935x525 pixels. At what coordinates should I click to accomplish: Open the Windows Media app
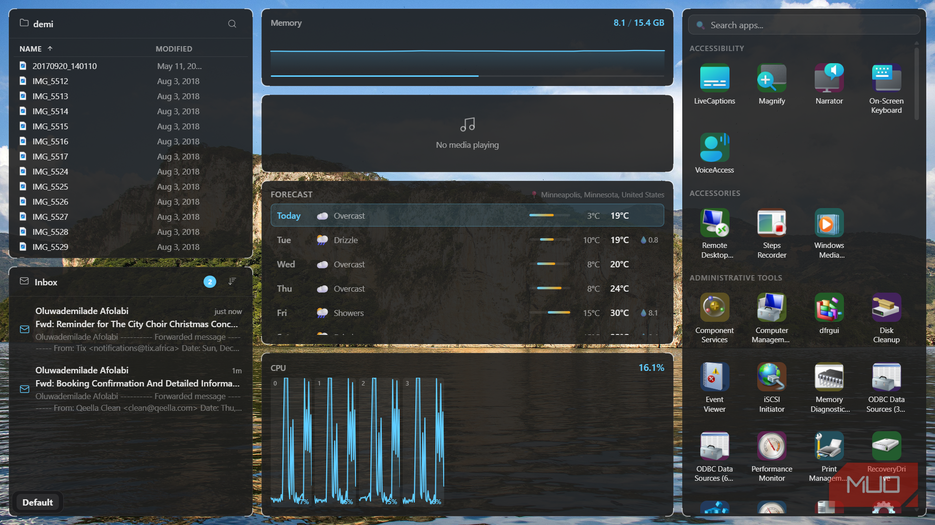[829, 233]
